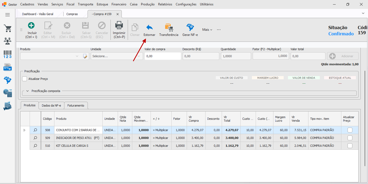The image size is (368, 184).
Task: Open the Produto combo box dropdown
Action: (77, 56)
